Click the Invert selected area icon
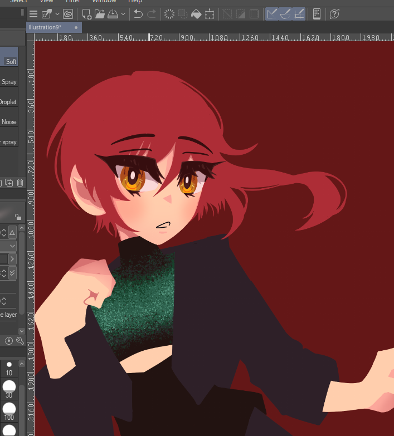The height and width of the screenshot is (436, 394). (x=241, y=14)
